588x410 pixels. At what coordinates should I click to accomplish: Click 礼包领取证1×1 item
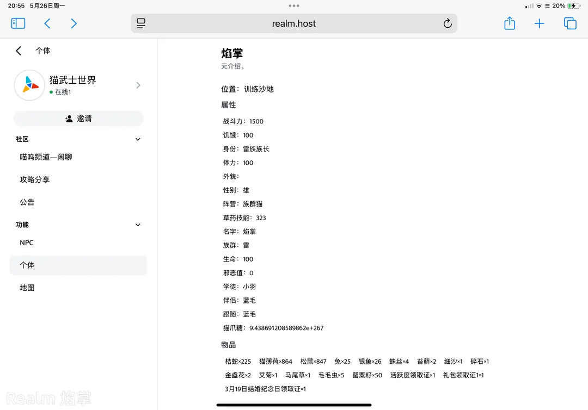[x=463, y=375]
